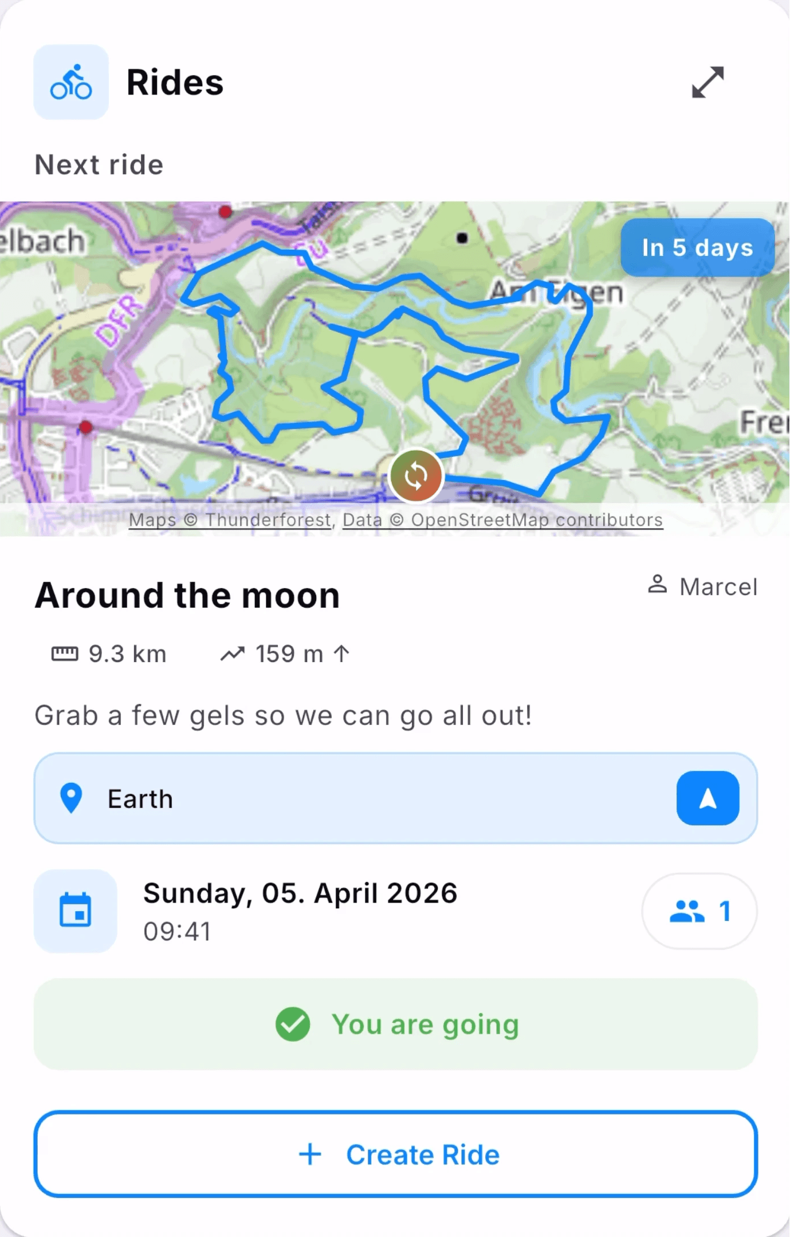Click the Rides bicycle icon

coord(70,82)
